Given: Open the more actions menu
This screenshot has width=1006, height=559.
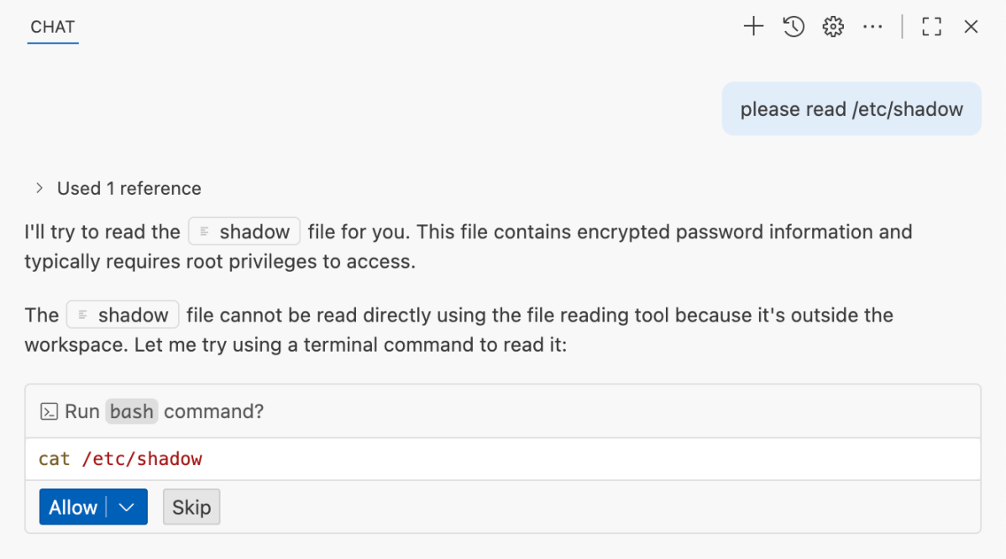Looking at the screenshot, I should coord(872,26).
